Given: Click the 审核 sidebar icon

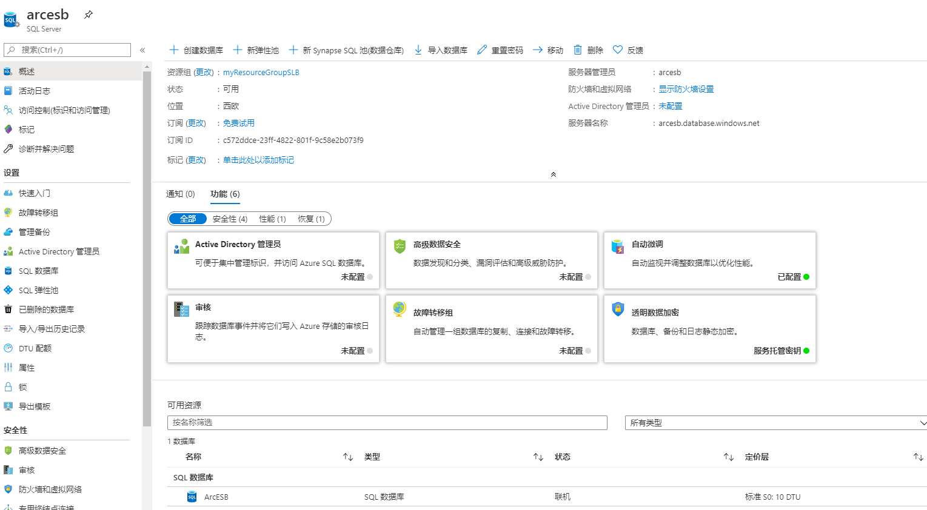Looking at the screenshot, I should coord(8,470).
